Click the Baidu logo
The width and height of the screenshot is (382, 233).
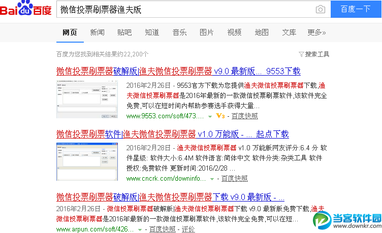(x=25, y=8)
